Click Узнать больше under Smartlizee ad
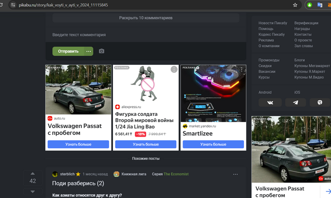The image size is (331, 198). [x=213, y=144]
